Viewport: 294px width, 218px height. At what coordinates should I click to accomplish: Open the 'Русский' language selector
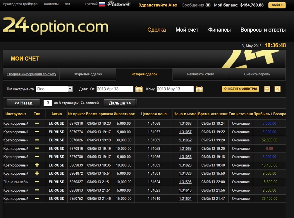(91, 4)
